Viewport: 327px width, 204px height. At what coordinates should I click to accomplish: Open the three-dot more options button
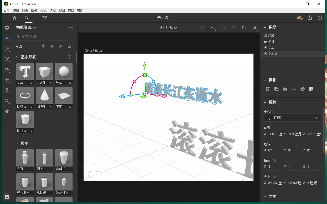71,28
